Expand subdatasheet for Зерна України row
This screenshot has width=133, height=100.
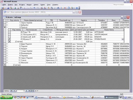click(x=7, y=23)
